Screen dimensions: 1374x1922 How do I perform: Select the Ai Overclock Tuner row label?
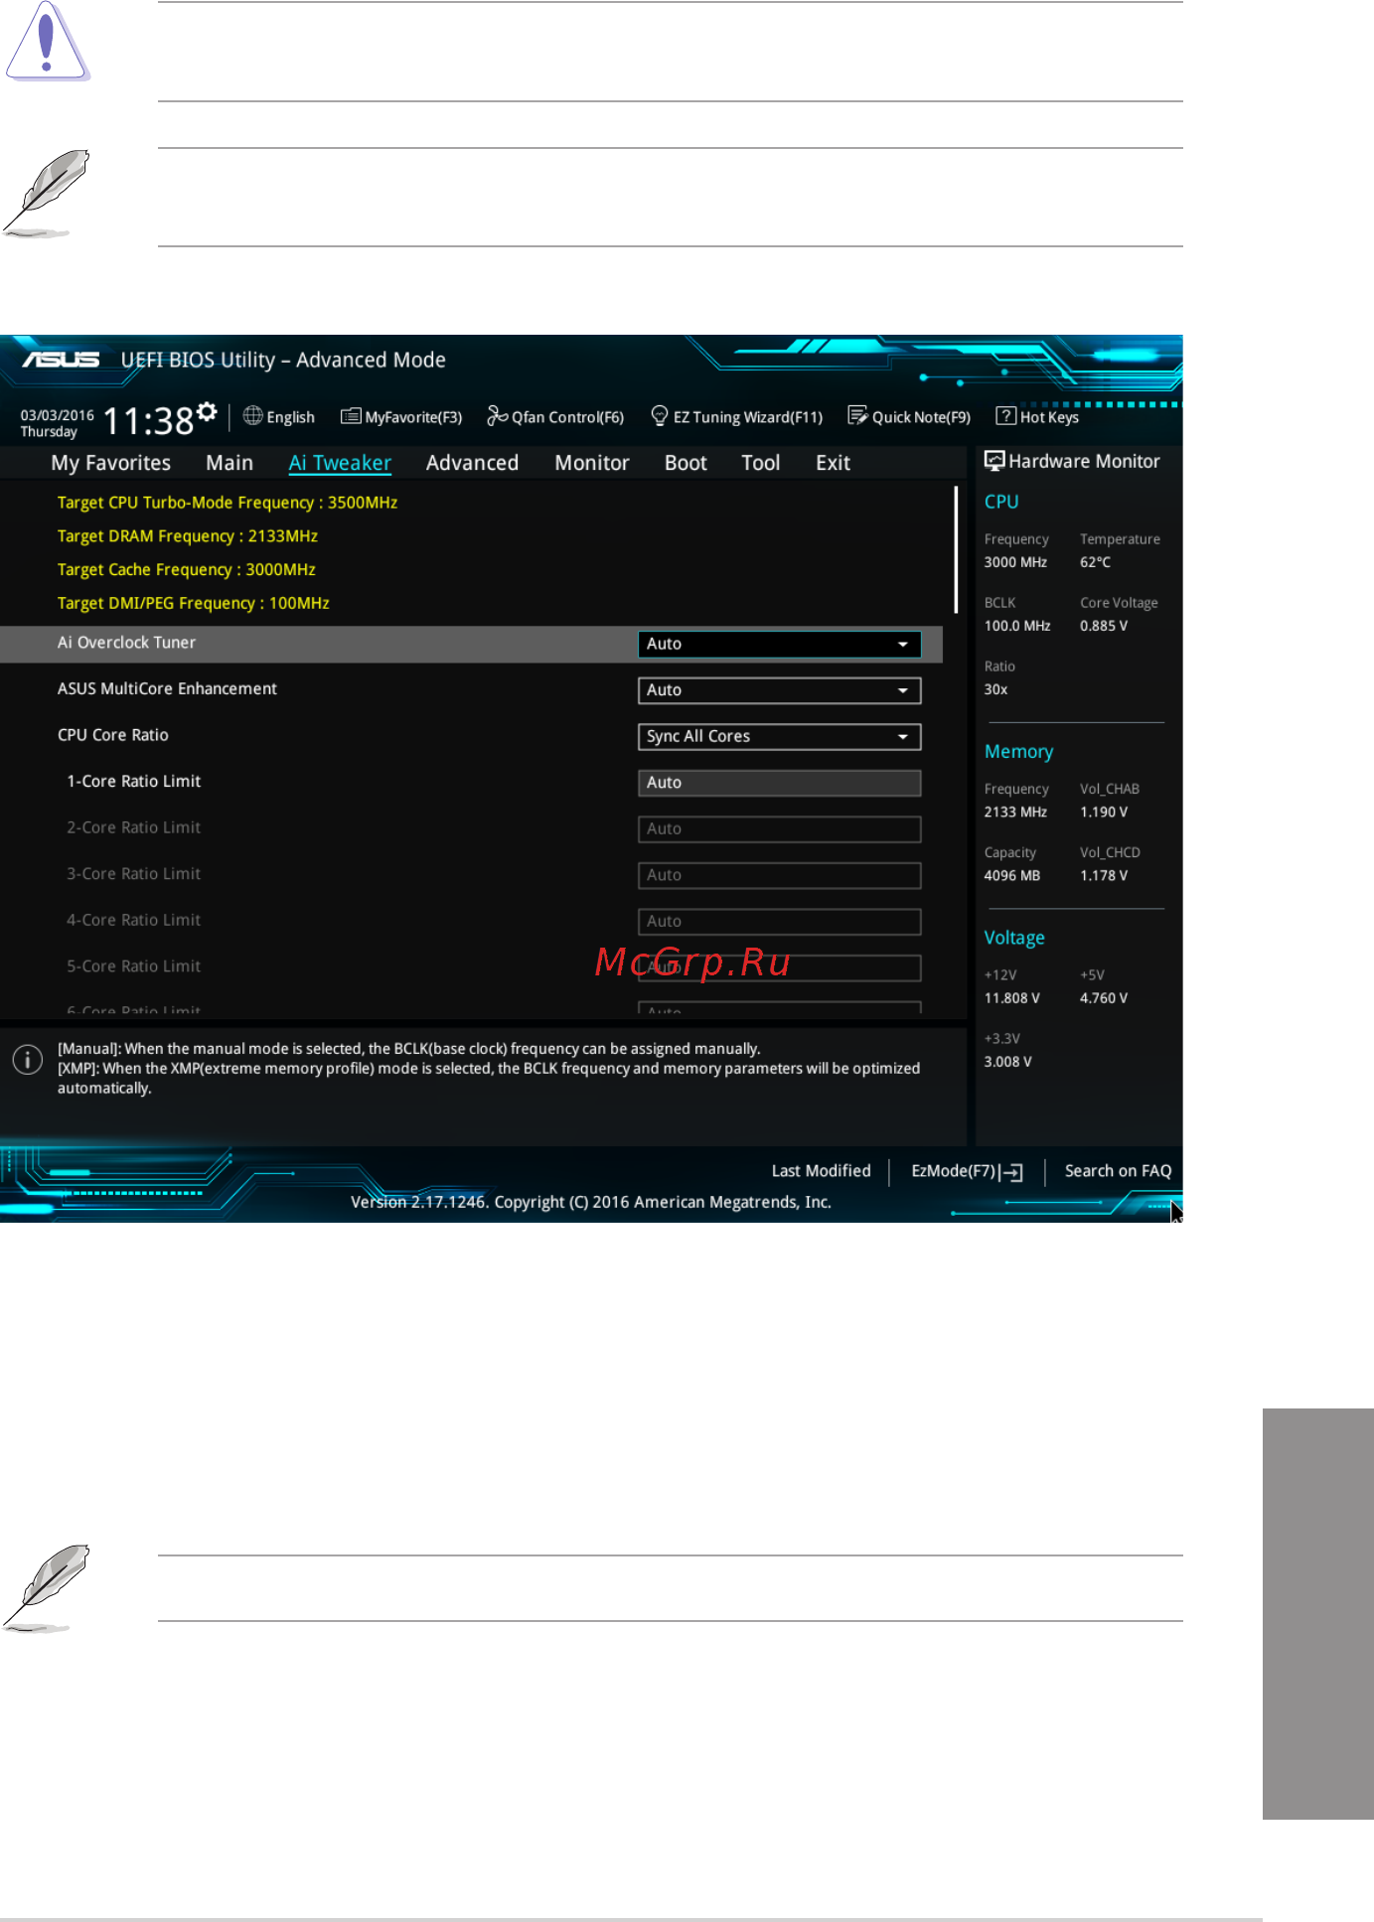126,643
